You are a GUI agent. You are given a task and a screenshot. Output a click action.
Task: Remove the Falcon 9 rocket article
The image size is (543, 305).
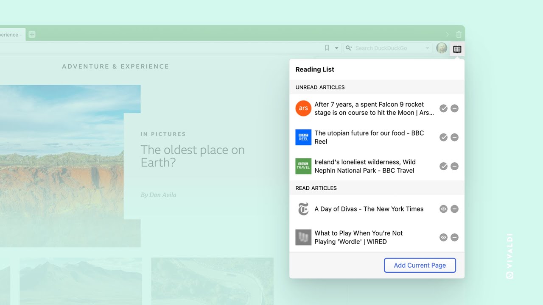pyautogui.click(x=454, y=108)
